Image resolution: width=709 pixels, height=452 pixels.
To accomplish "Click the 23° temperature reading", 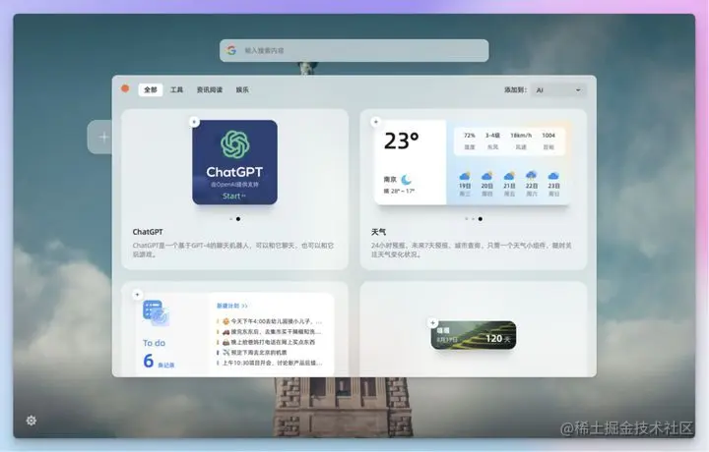I will 402,141.
